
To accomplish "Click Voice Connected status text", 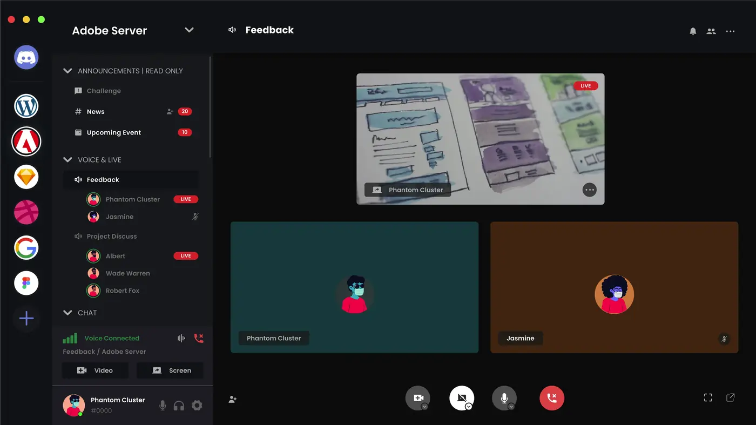I will 112,338.
